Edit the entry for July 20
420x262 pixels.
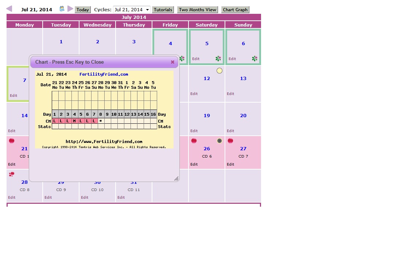pos(230,131)
